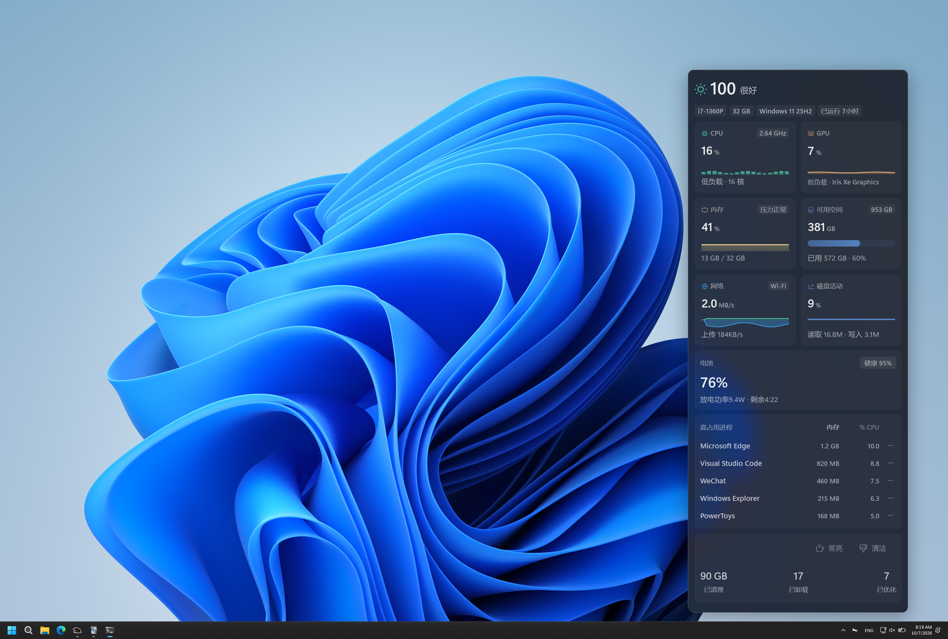Show hidden tray icons via the chevron
Screen dimensions: 948x639
click(843, 631)
